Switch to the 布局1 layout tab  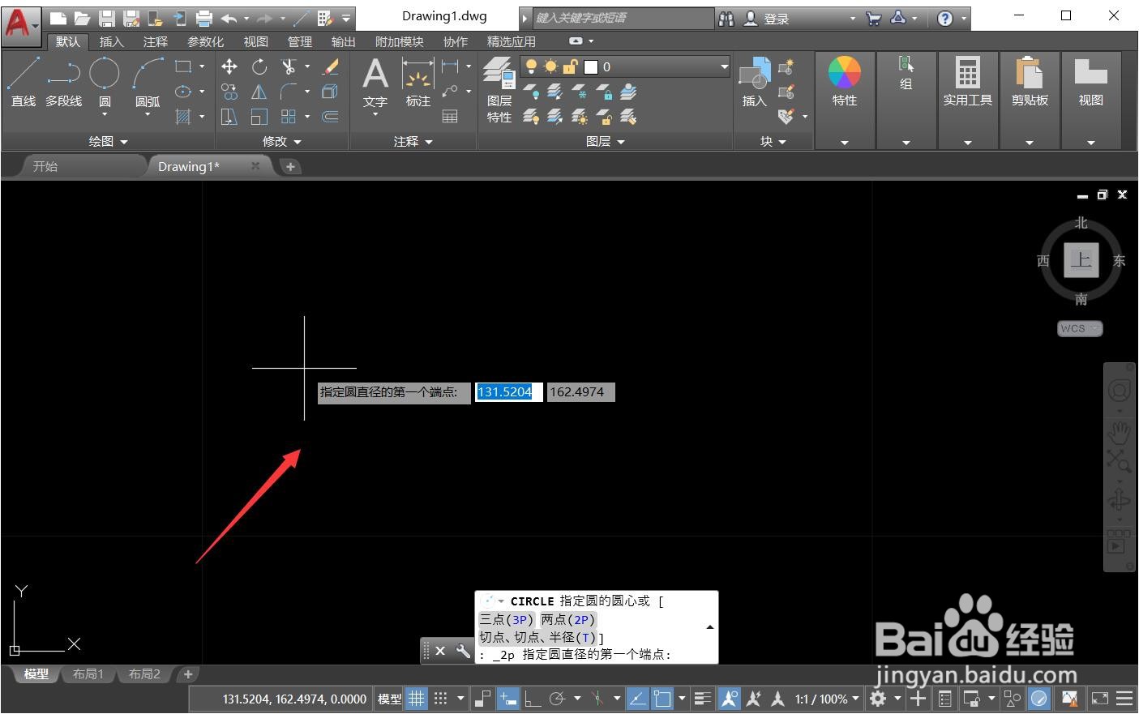click(88, 674)
